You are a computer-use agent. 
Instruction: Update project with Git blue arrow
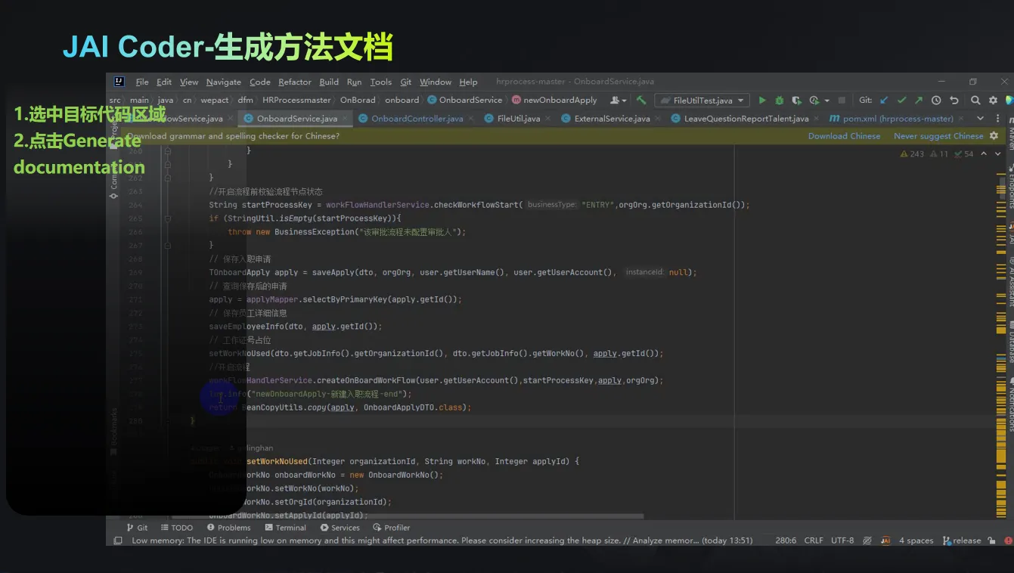[884, 101]
